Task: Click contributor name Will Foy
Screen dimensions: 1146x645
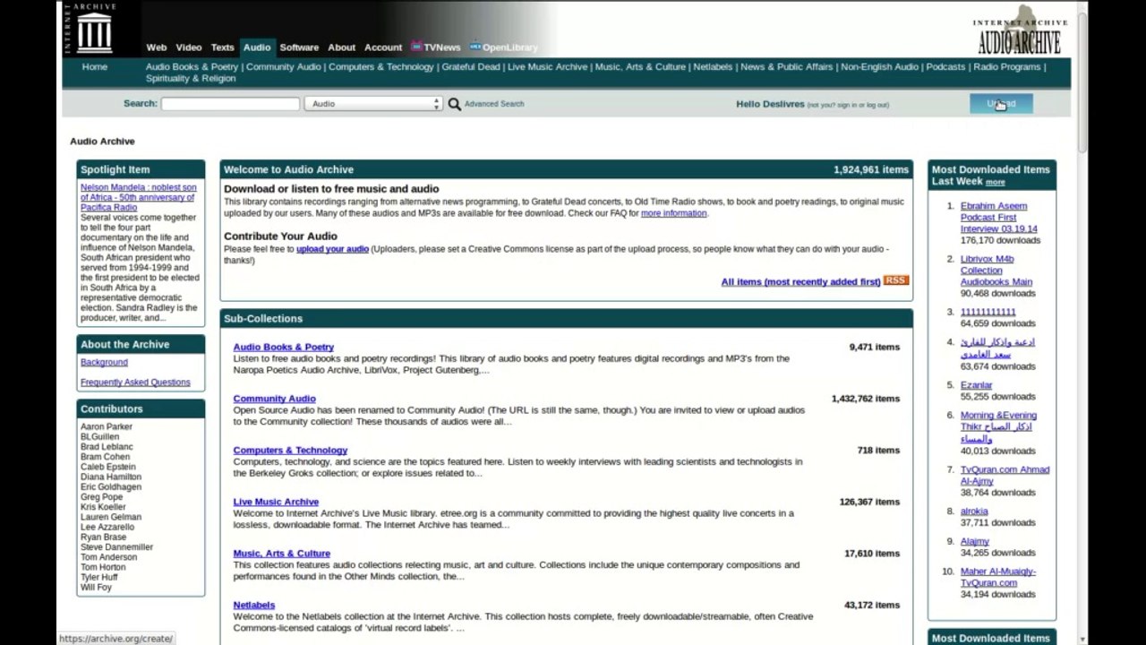Action: (96, 588)
